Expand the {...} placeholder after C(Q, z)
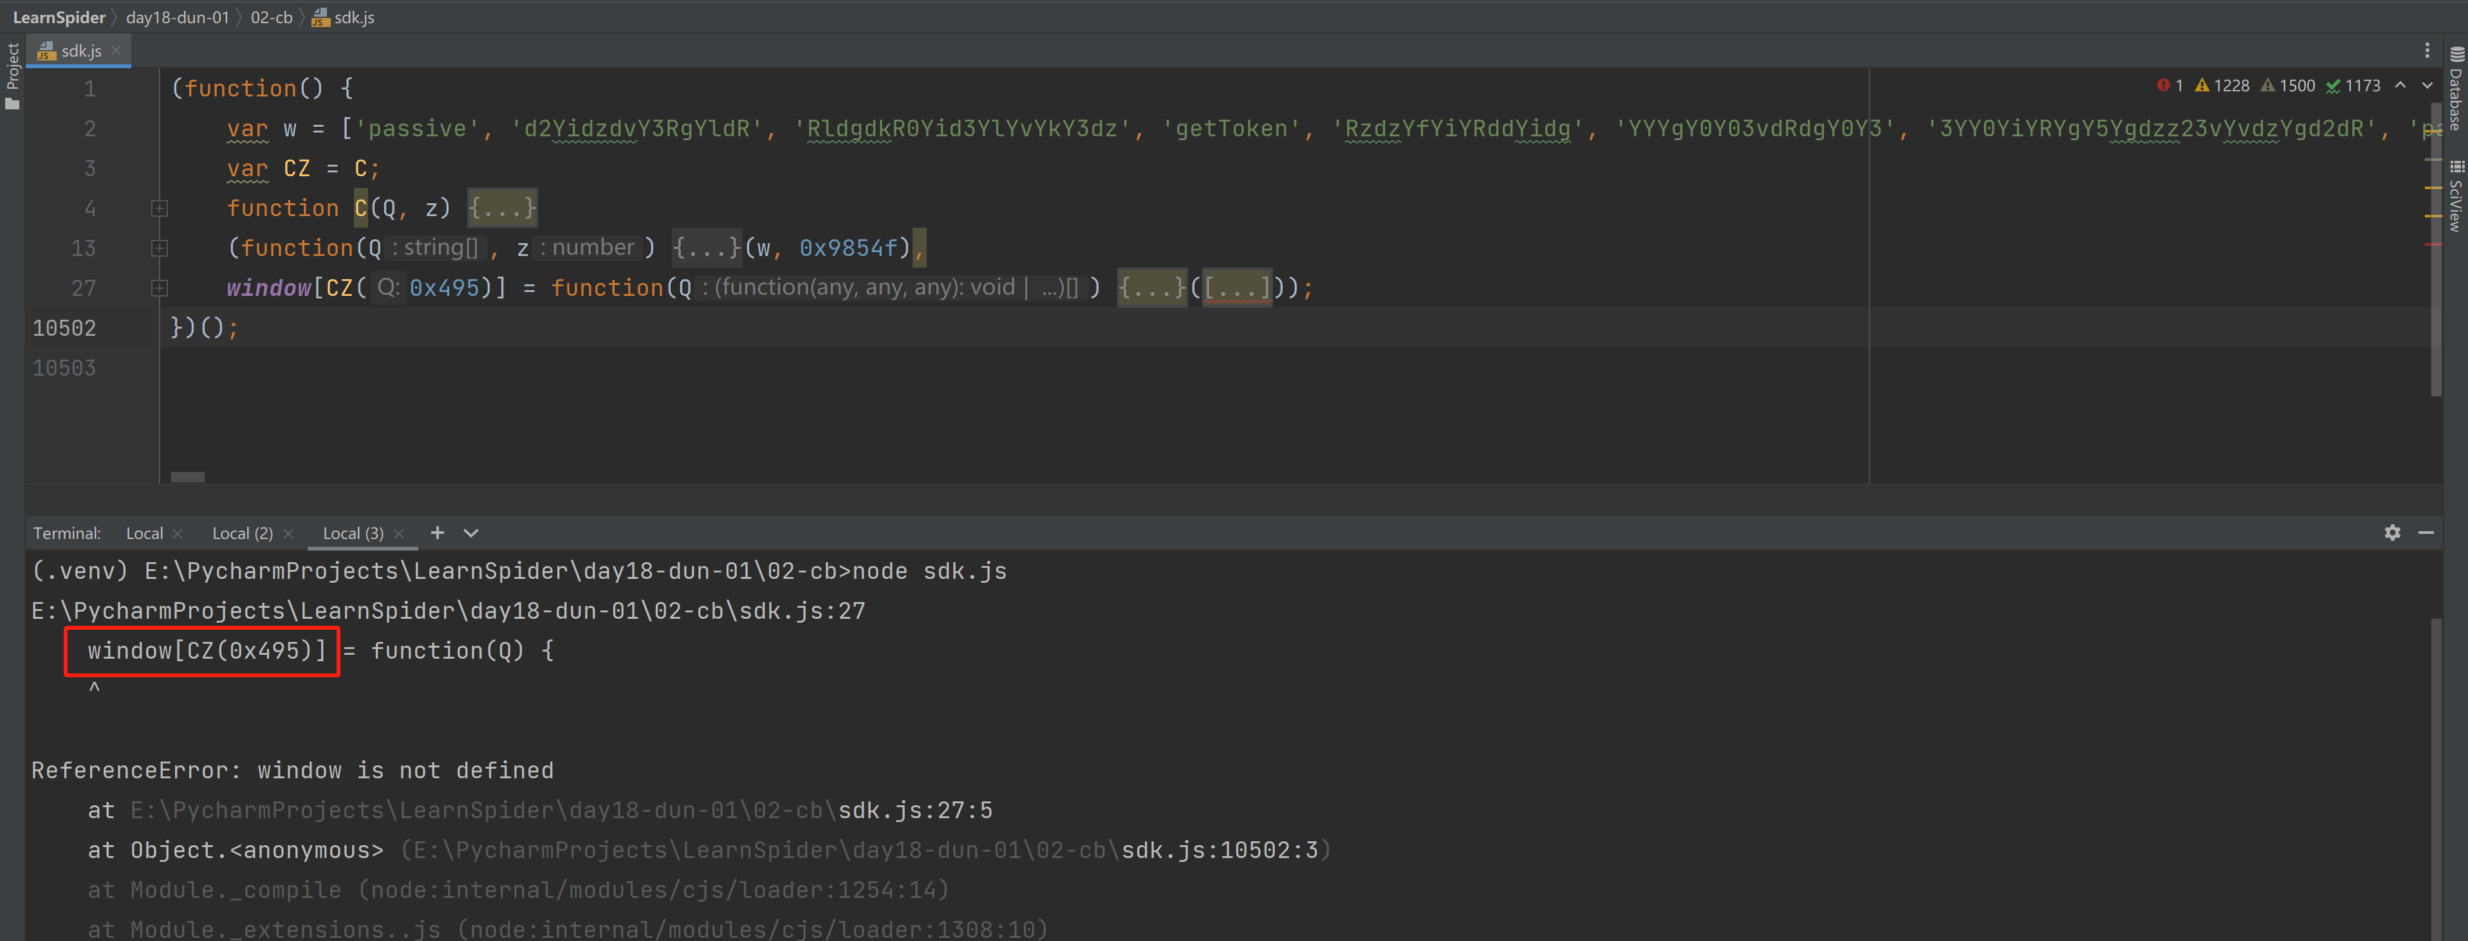Viewport: 2468px width, 941px height. pos(502,208)
